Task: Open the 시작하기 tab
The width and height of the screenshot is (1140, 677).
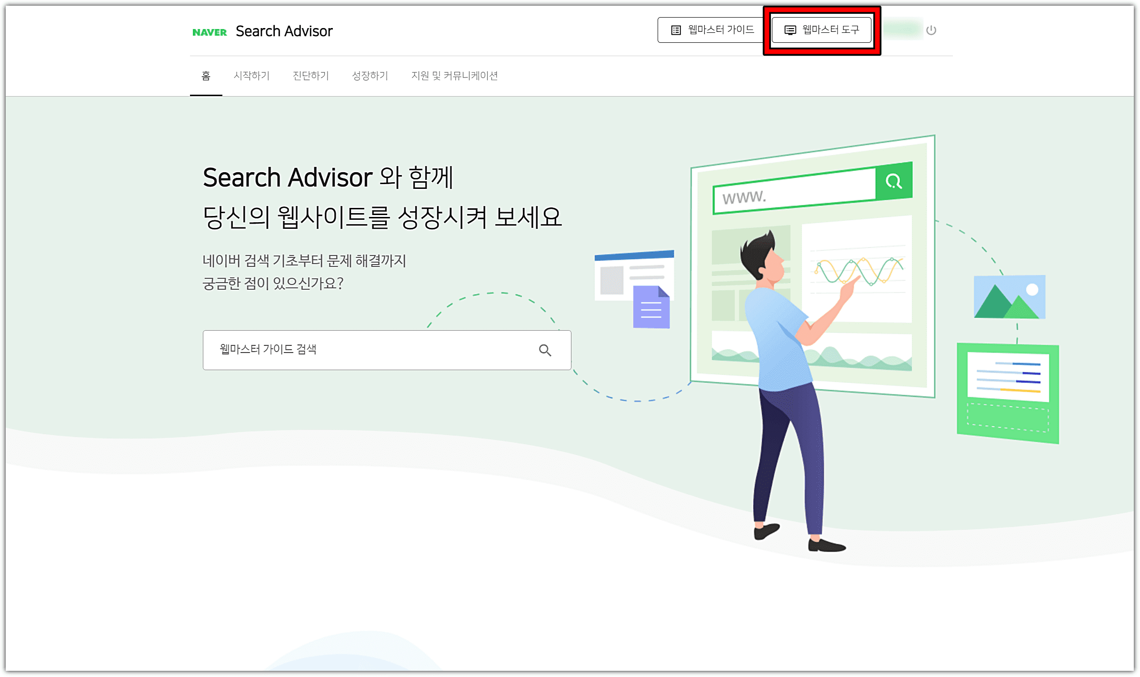Action: (x=252, y=76)
